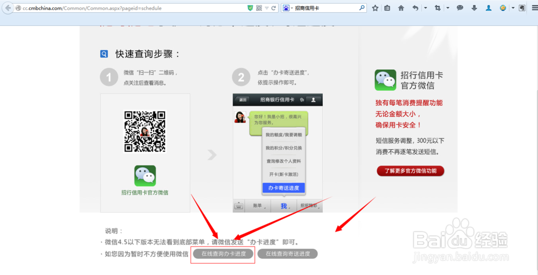Click the round badge avatar toolbar icon
Screen dimensions: 538x275
(503, 8)
